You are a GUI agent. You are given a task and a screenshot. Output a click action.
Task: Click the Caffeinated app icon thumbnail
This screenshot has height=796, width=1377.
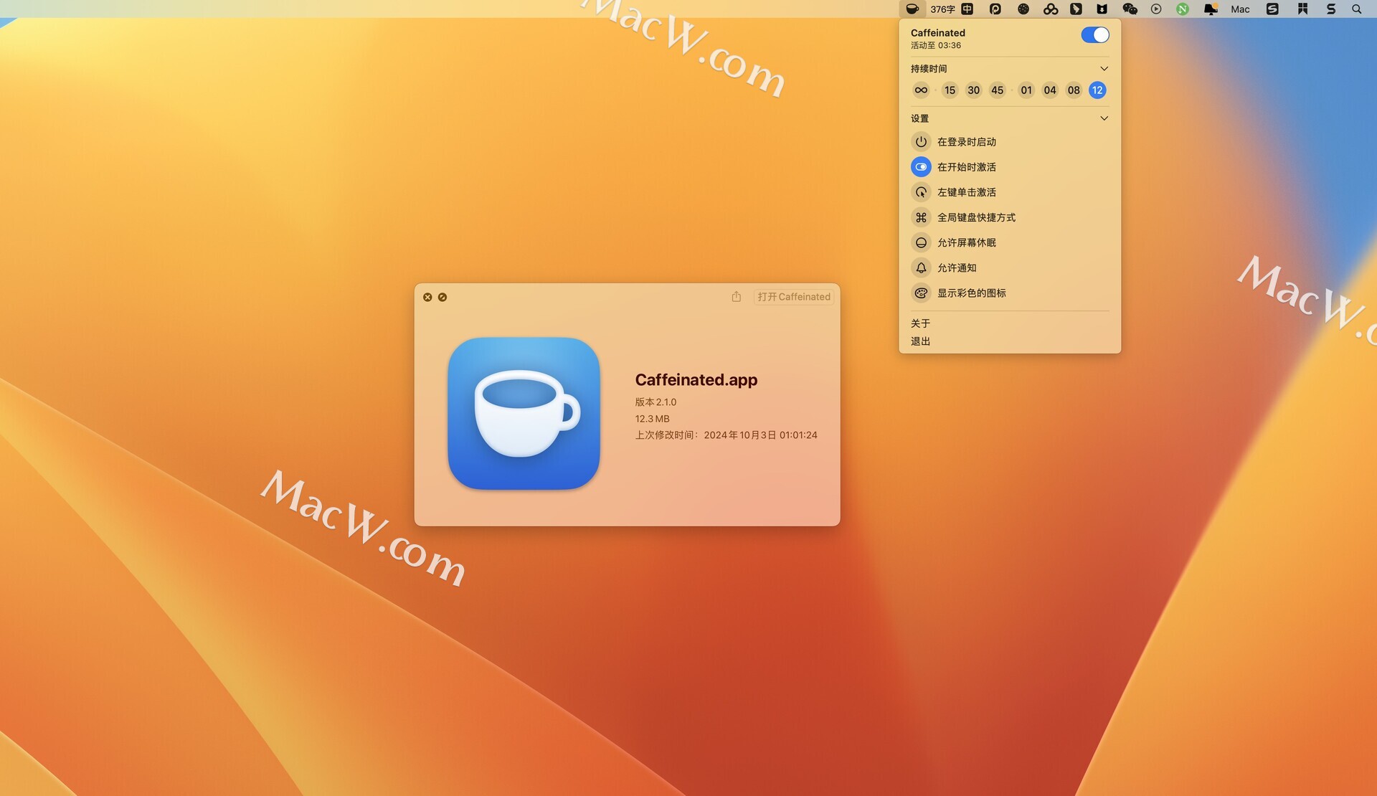tap(524, 414)
